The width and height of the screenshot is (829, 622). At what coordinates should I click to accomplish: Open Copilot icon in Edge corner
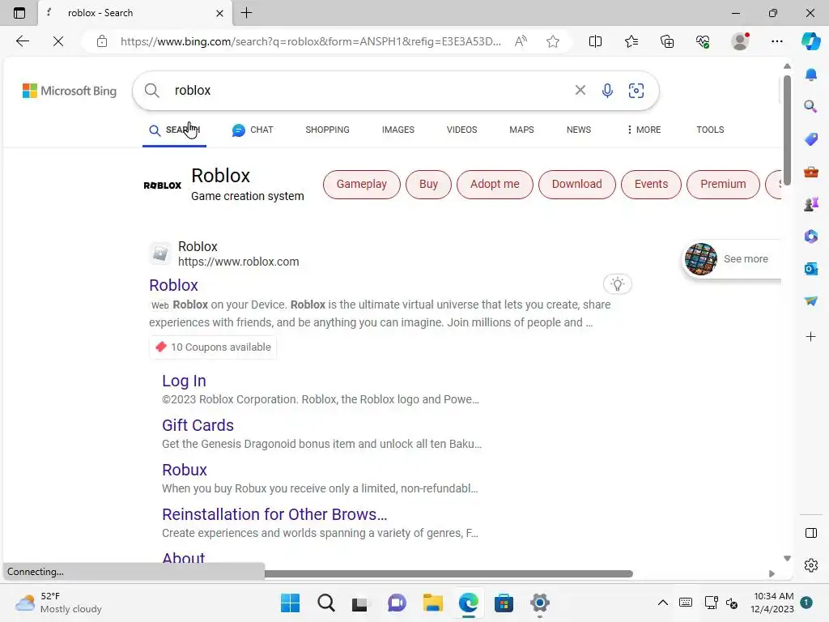[x=810, y=41]
